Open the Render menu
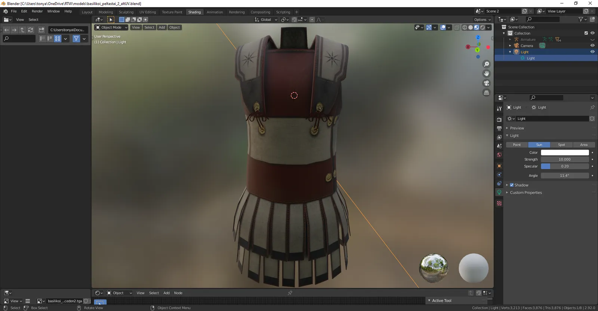This screenshot has width=598, height=311. pos(37,11)
